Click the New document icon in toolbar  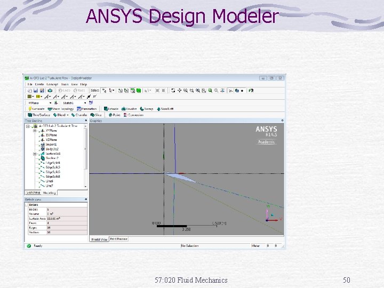click(29, 91)
